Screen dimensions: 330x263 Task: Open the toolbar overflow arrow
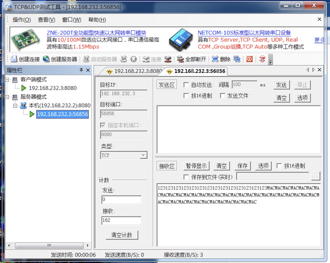[x=270, y=60]
